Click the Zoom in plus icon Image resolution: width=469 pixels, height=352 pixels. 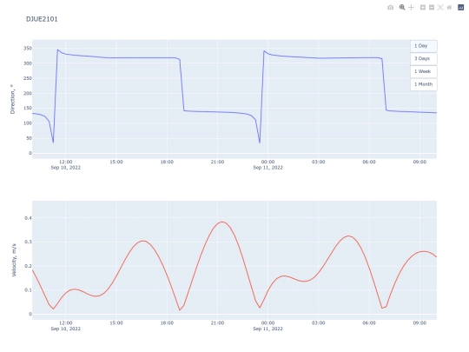(x=423, y=8)
